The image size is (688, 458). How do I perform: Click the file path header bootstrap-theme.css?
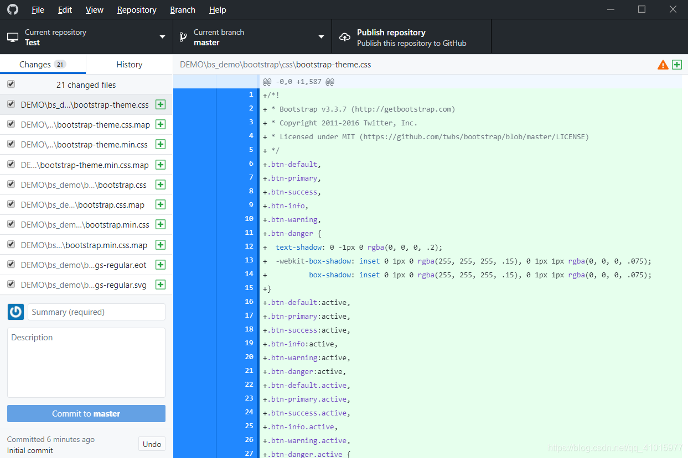[x=275, y=65]
